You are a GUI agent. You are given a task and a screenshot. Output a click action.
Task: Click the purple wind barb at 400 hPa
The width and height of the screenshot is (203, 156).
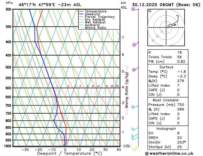[x=135, y=44]
